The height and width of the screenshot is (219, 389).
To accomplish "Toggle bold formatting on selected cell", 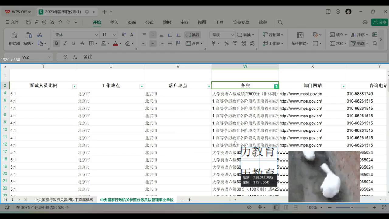I will 57,43.
